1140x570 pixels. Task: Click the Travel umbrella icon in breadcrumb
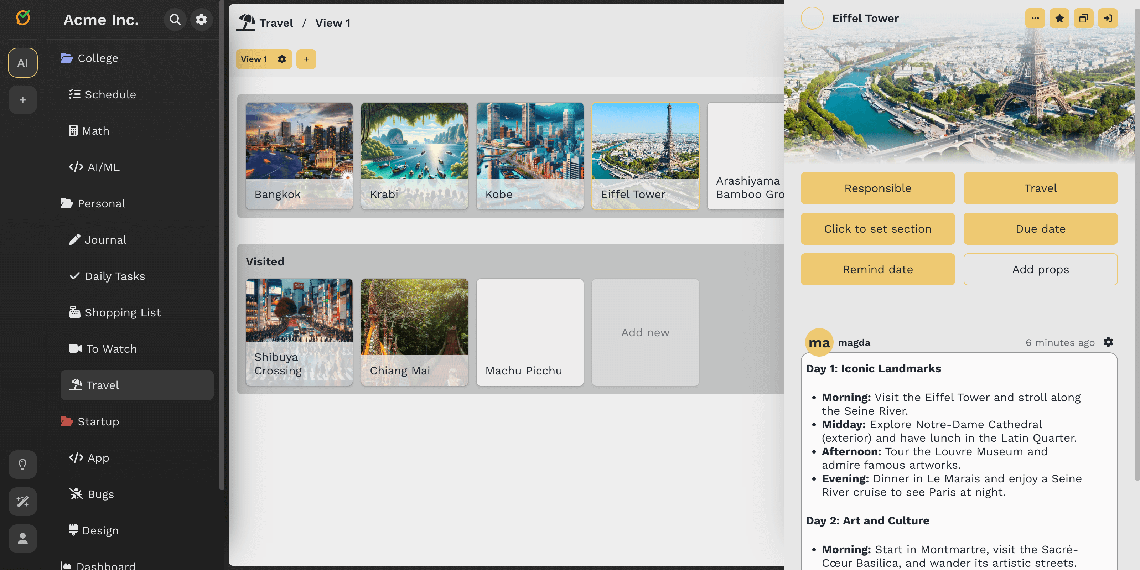pyautogui.click(x=246, y=22)
